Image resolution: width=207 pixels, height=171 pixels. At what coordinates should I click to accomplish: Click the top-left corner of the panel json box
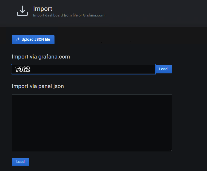click(x=14, y=97)
